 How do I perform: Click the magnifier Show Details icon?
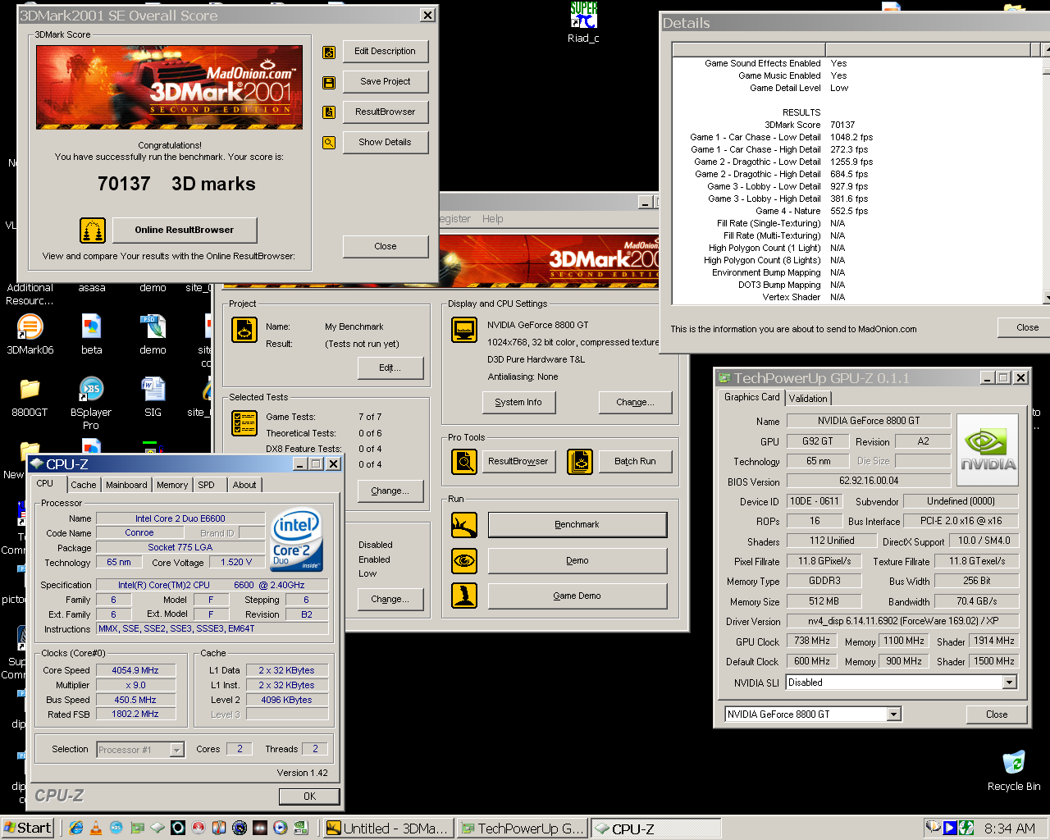point(329,143)
